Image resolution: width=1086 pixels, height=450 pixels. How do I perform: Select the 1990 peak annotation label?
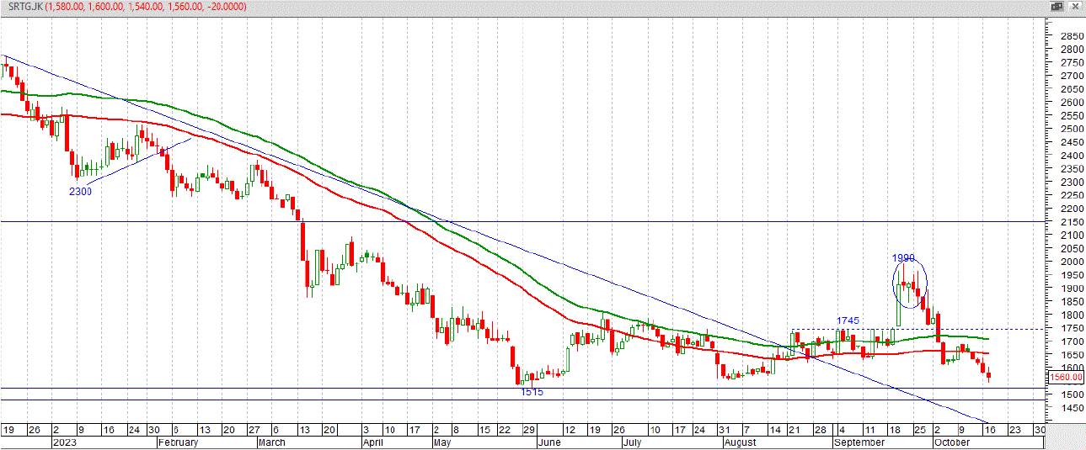[904, 257]
